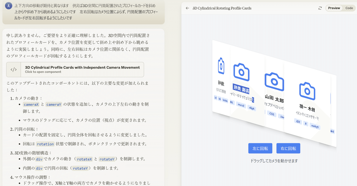The image size is (357, 186).
Task: Click the rotation code term
Action: pyautogui.click(x=46, y=144)
